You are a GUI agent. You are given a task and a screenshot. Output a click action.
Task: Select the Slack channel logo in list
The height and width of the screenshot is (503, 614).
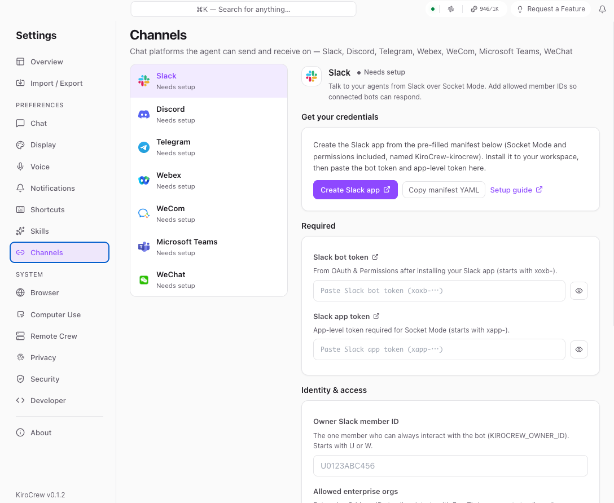[144, 81]
